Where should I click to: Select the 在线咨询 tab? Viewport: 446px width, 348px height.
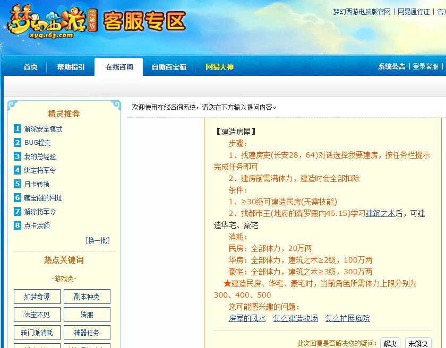click(x=119, y=67)
